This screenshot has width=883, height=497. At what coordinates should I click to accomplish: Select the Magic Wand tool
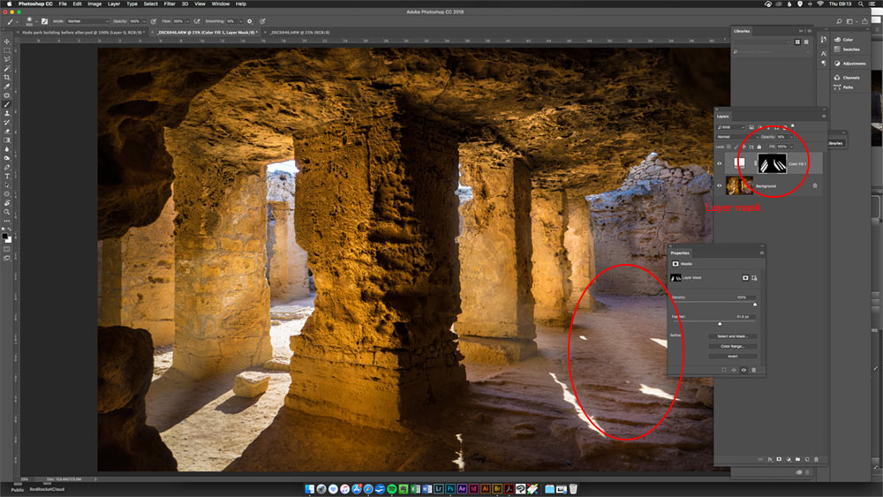[x=7, y=68]
